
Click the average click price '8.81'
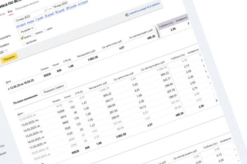[137, 90]
